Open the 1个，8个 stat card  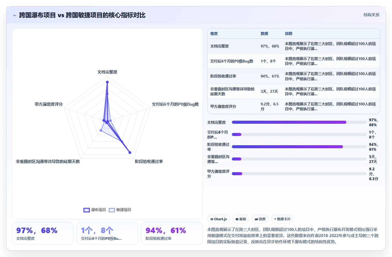[x=107, y=233]
